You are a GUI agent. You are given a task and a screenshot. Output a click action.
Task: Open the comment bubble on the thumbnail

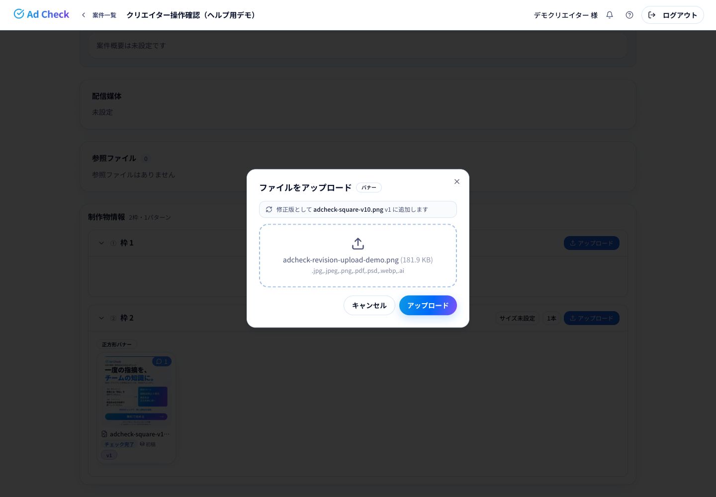(162, 361)
